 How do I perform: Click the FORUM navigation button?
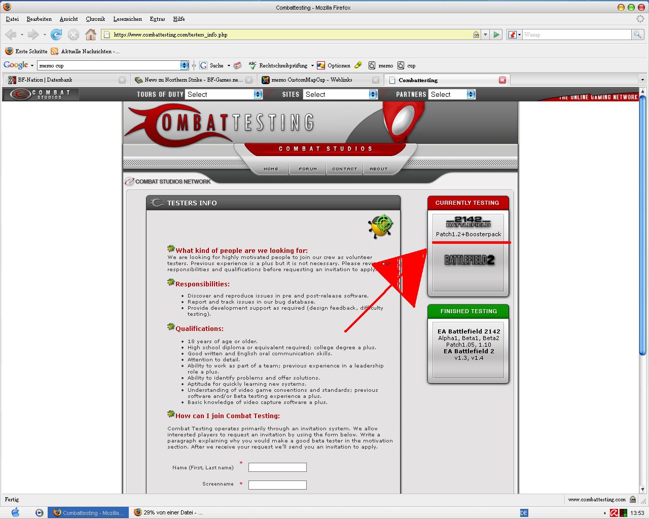[308, 169]
